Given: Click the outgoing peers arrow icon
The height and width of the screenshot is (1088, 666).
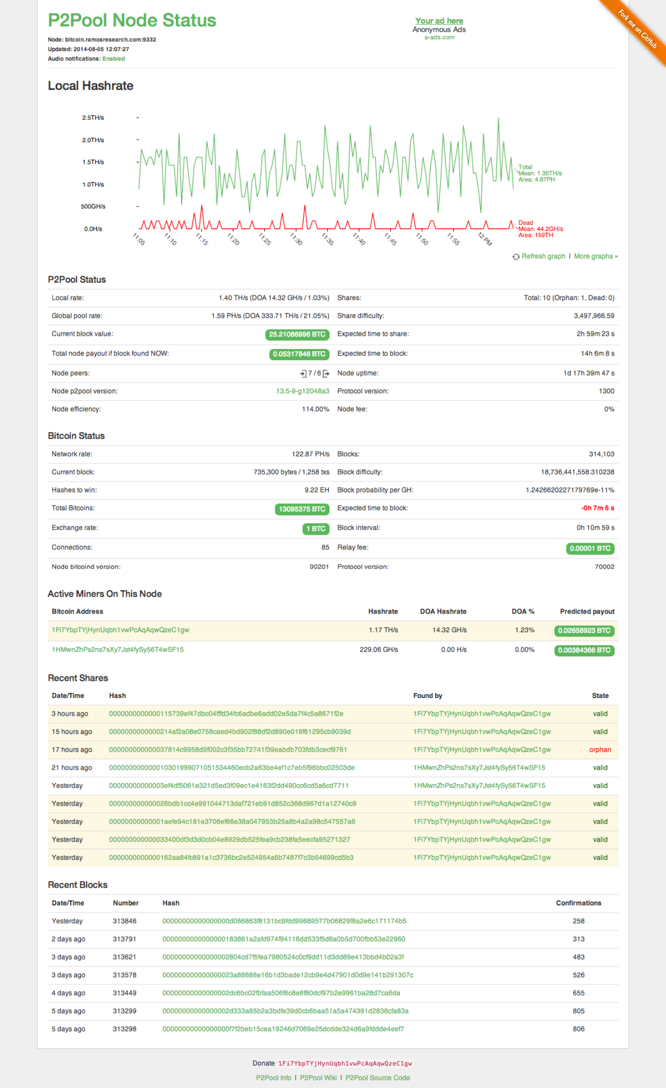Looking at the screenshot, I should 326,373.
